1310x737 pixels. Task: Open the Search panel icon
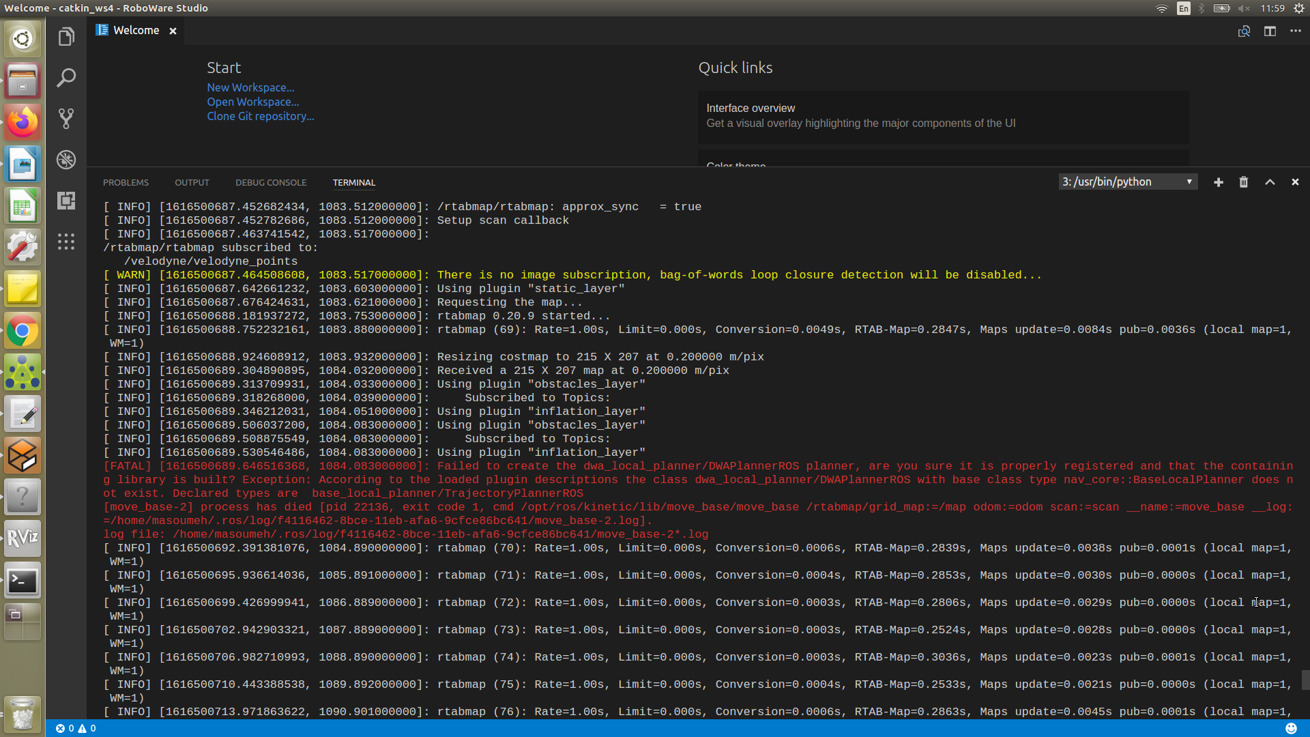pos(66,77)
